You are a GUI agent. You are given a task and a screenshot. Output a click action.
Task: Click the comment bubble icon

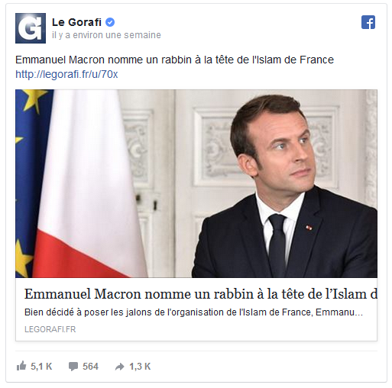(73, 367)
